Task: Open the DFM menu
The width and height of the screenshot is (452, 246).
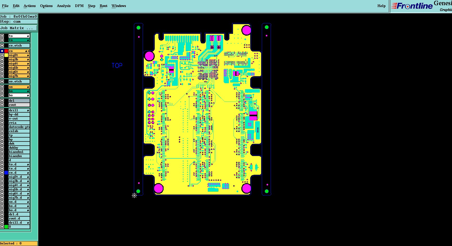Action: click(79, 6)
